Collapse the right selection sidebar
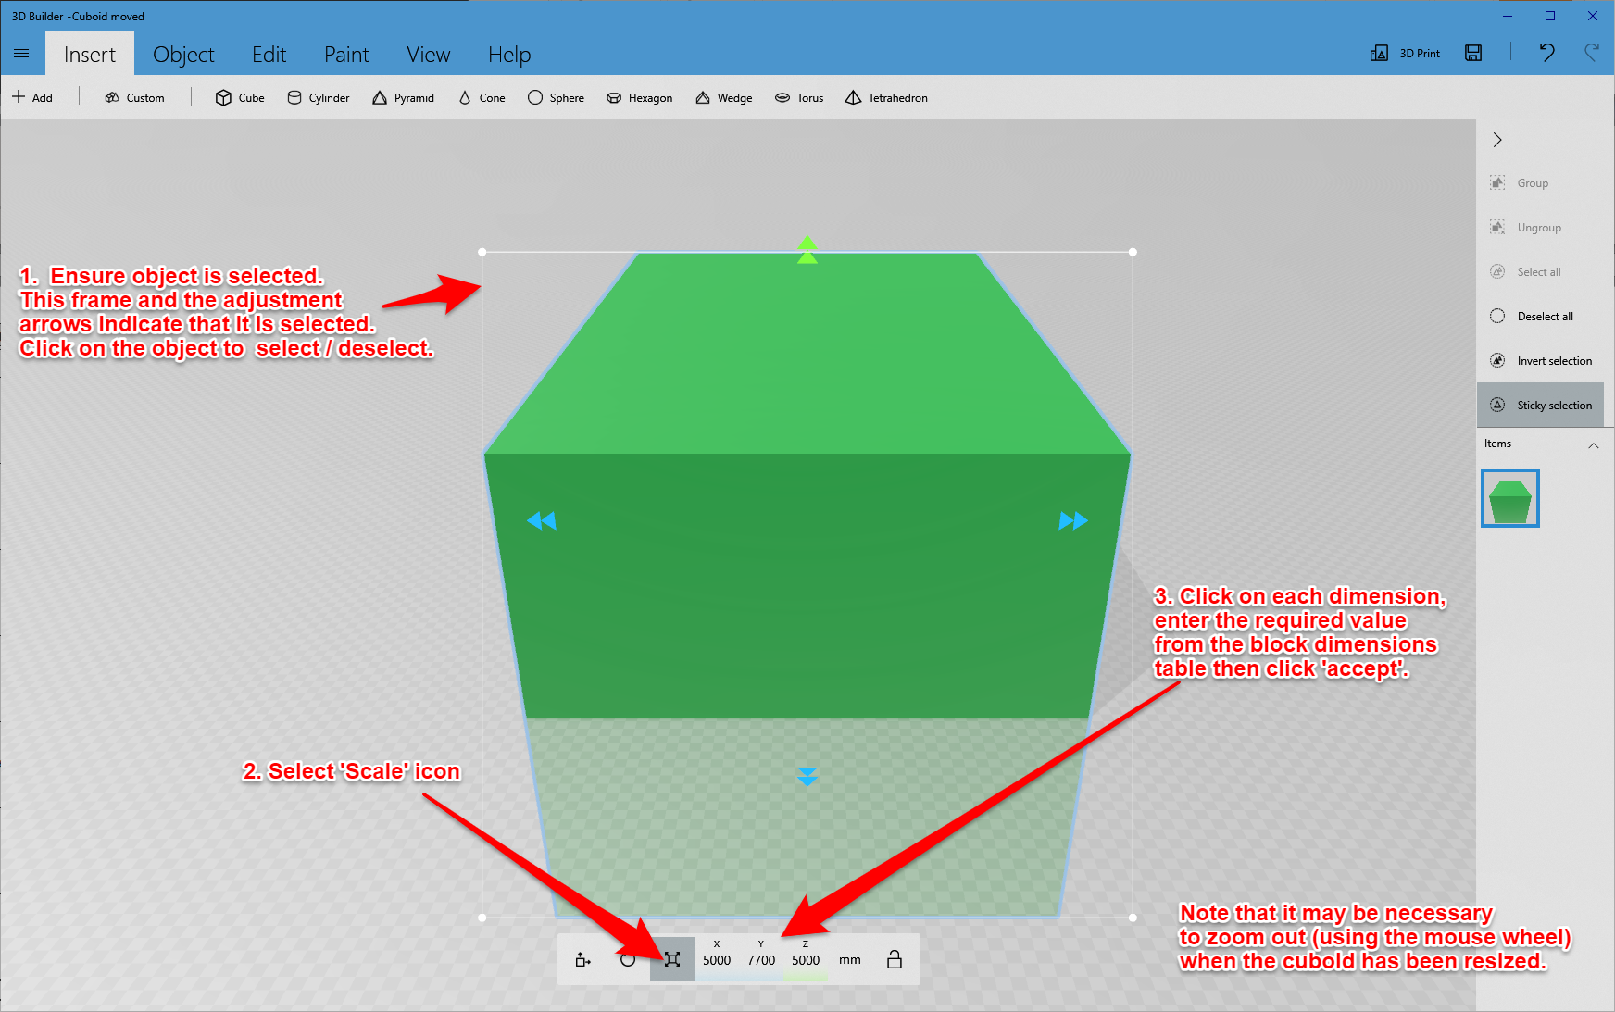Image resolution: width=1615 pixels, height=1012 pixels. coord(1497,140)
